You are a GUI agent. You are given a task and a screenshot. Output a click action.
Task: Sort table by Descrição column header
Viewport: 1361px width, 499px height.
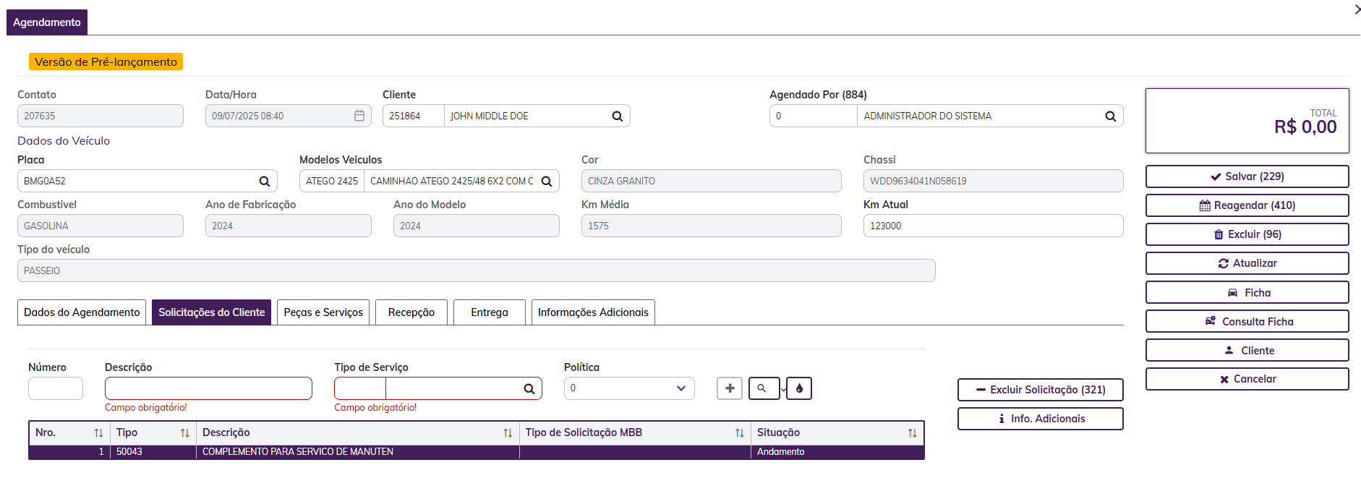tap(508, 433)
